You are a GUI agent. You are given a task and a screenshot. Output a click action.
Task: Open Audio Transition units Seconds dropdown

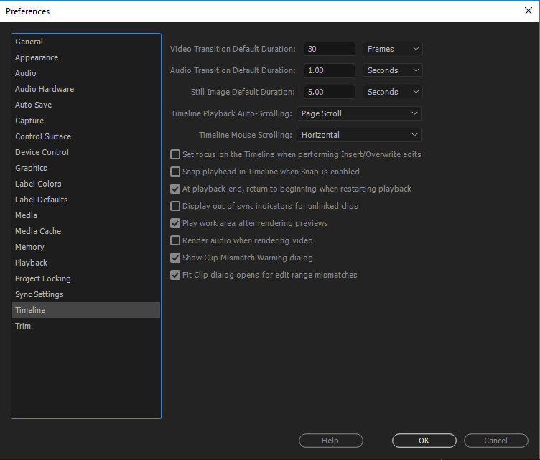(x=392, y=70)
